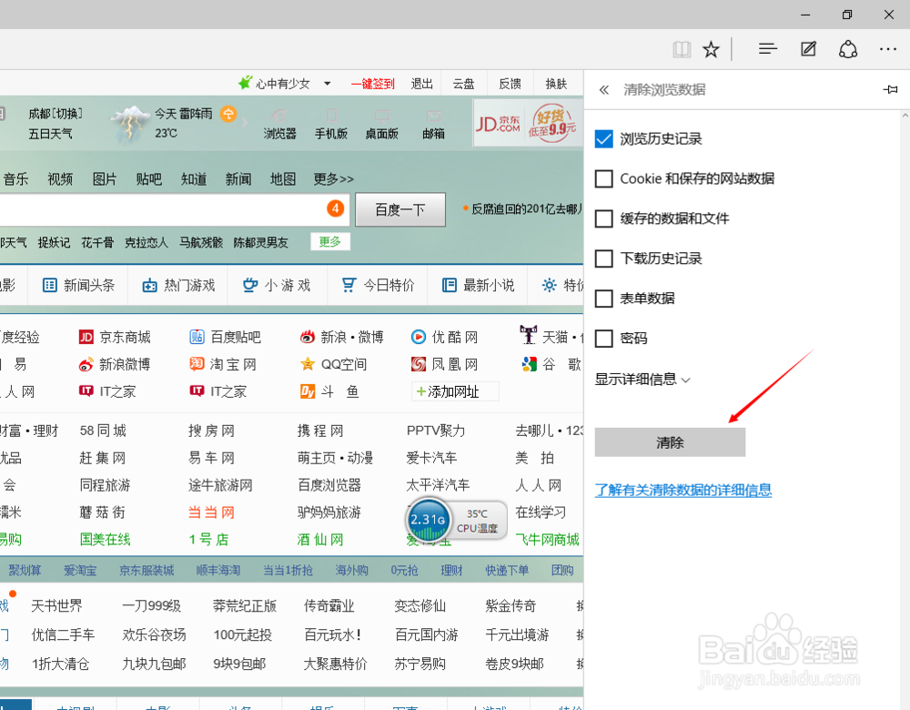Open 京东商城 with JD icon
The height and width of the screenshot is (710, 910).
[115, 337]
